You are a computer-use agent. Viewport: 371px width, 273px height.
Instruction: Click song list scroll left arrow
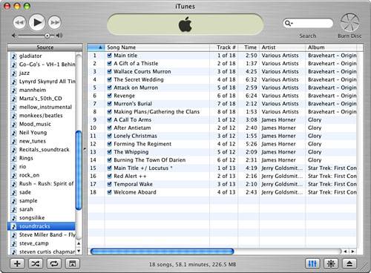click(345, 251)
